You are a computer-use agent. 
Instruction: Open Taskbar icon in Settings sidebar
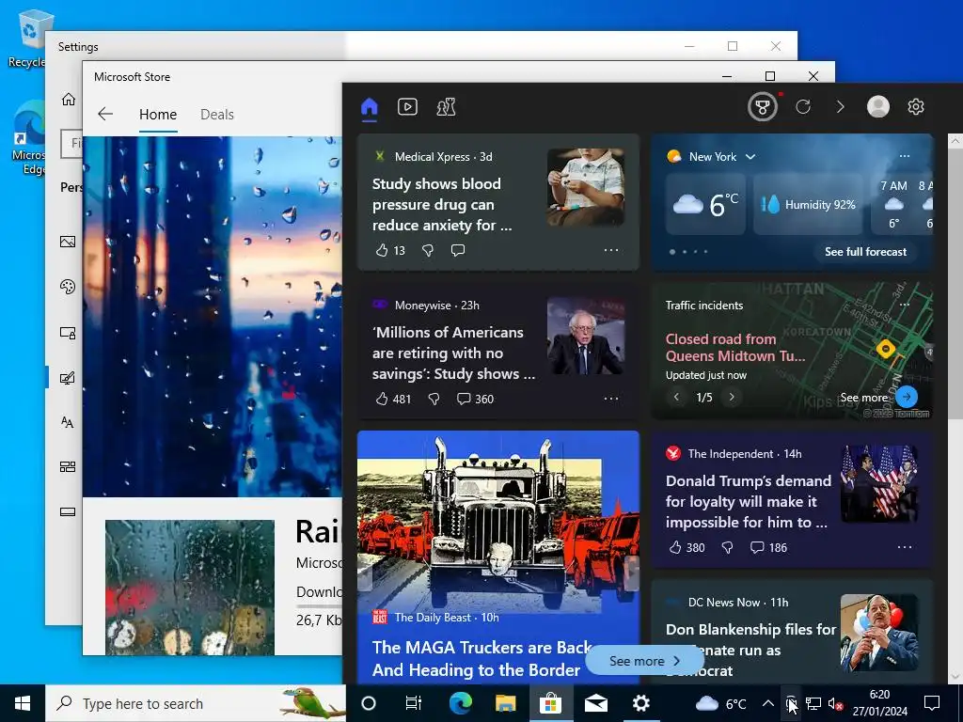click(x=68, y=512)
